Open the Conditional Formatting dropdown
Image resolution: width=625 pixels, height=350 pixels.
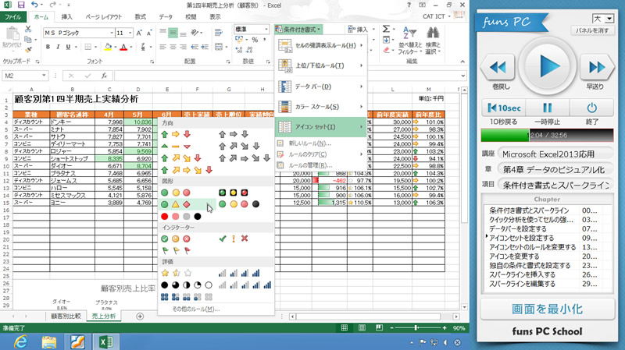[298, 30]
